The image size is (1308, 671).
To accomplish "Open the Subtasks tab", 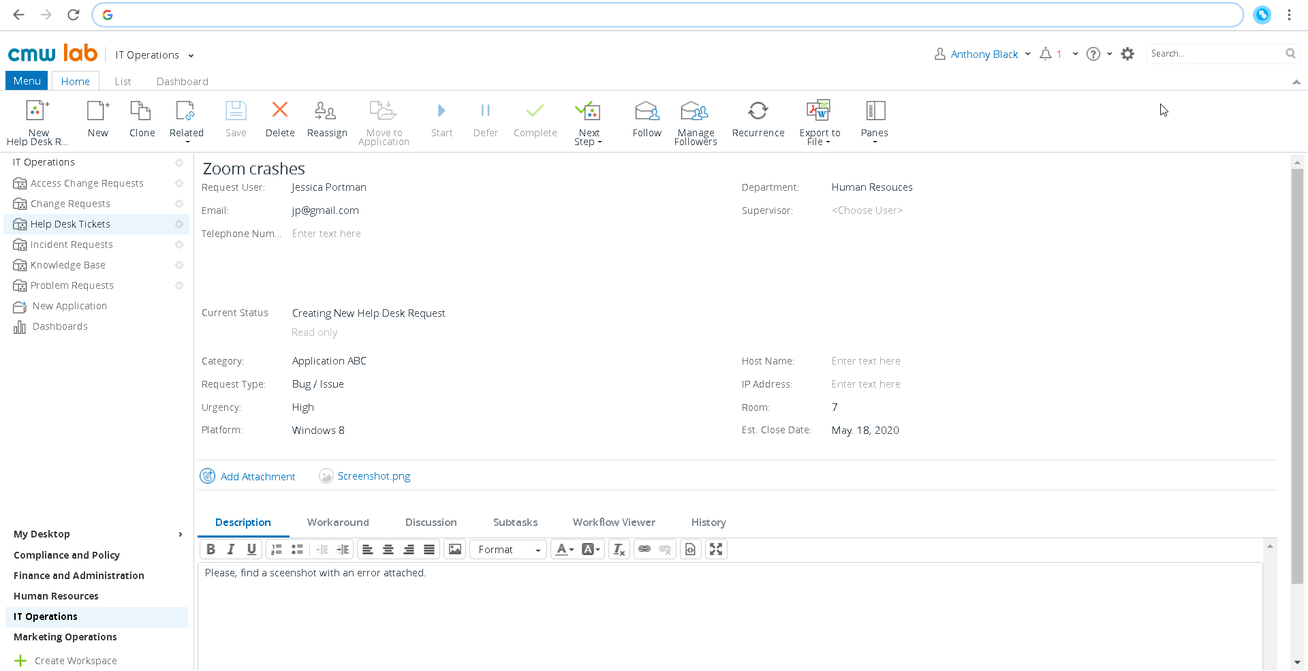I will click(x=515, y=522).
